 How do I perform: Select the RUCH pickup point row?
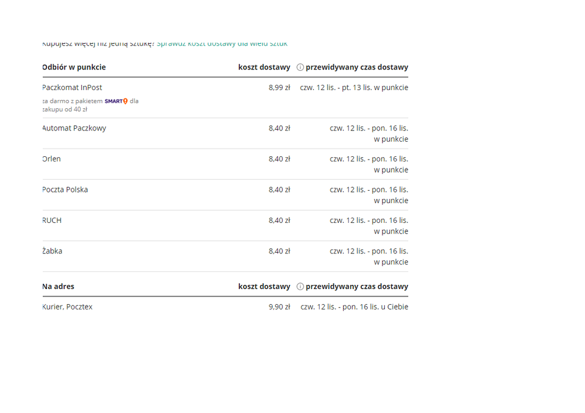[52, 221]
